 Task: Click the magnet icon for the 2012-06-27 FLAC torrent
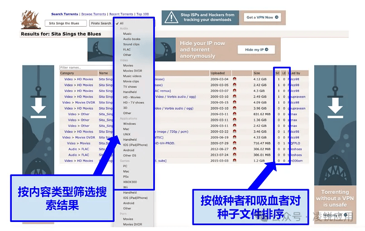[x=234, y=149]
